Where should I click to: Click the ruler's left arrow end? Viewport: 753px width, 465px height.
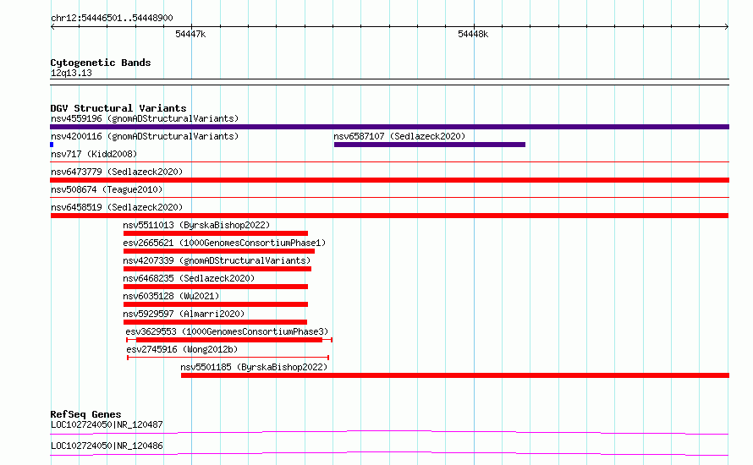(52, 27)
